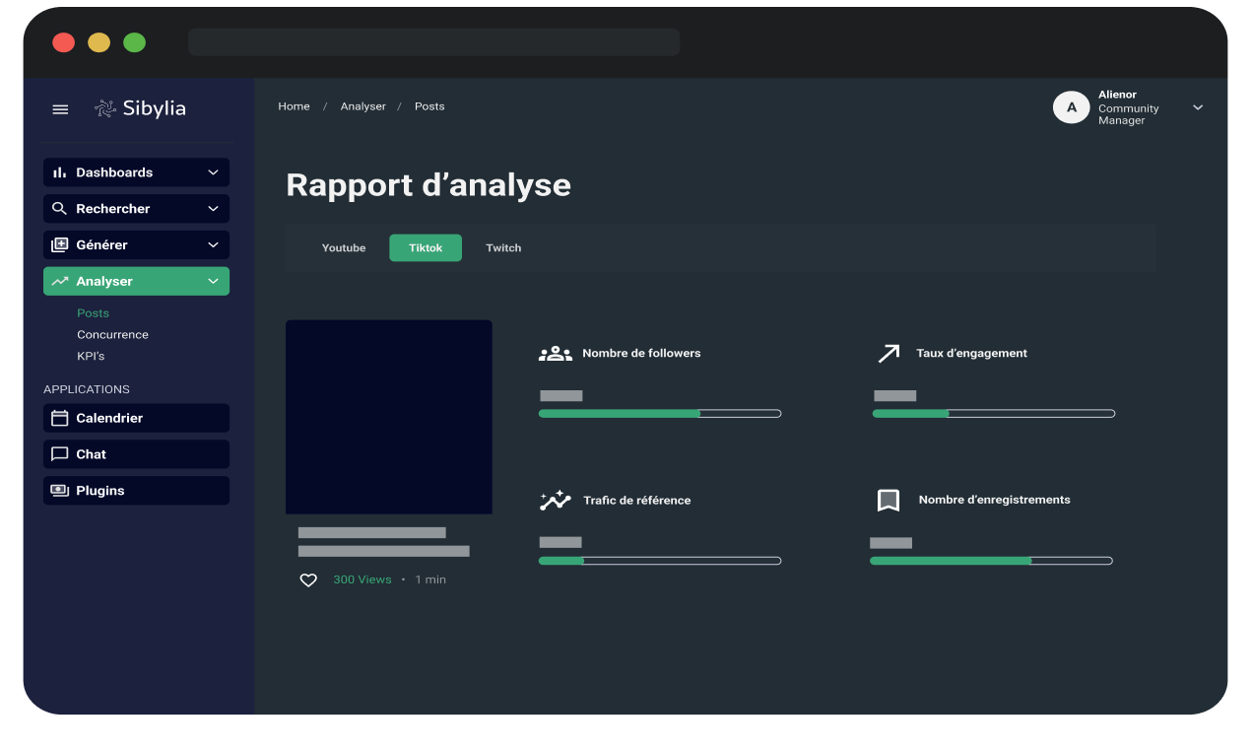Click the Plugins icon
Screen dimensions: 1251x749
pyautogui.click(x=59, y=490)
